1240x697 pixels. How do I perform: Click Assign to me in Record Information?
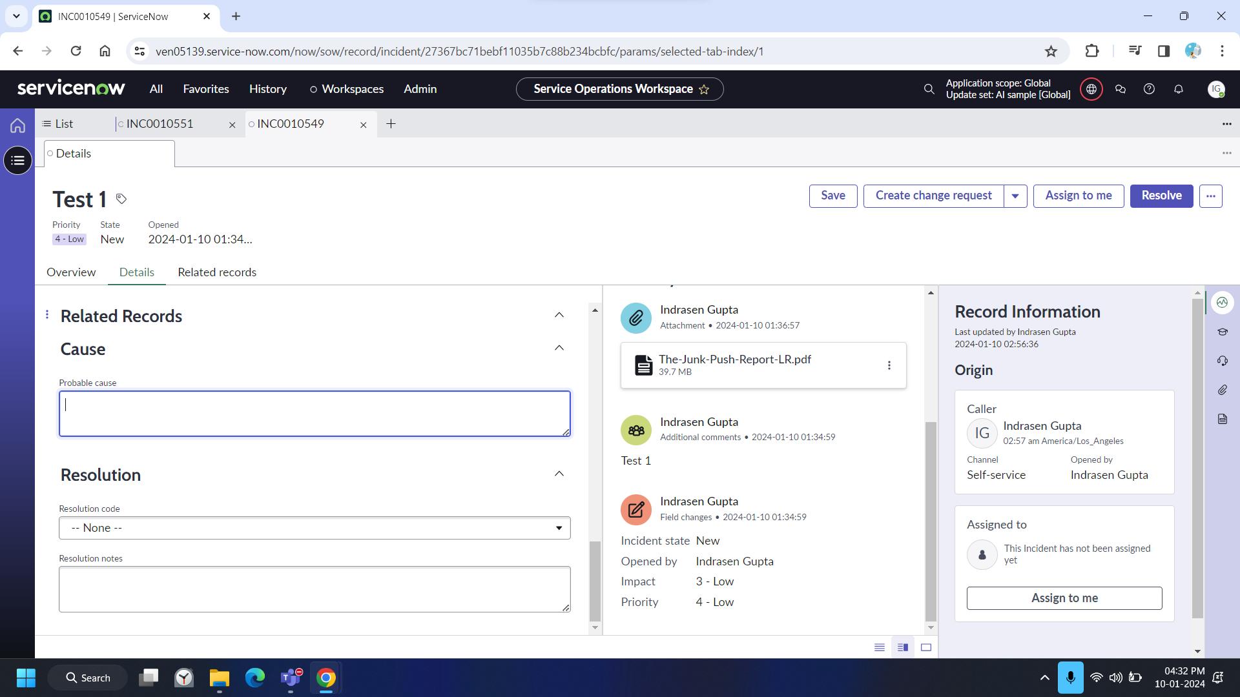pyautogui.click(x=1064, y=598)
